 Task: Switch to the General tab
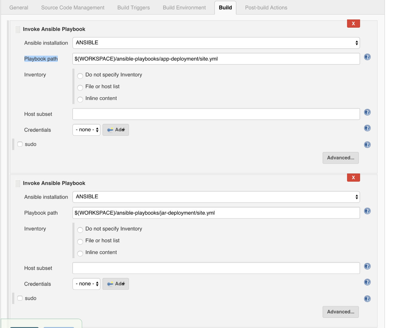coord(19,8)
